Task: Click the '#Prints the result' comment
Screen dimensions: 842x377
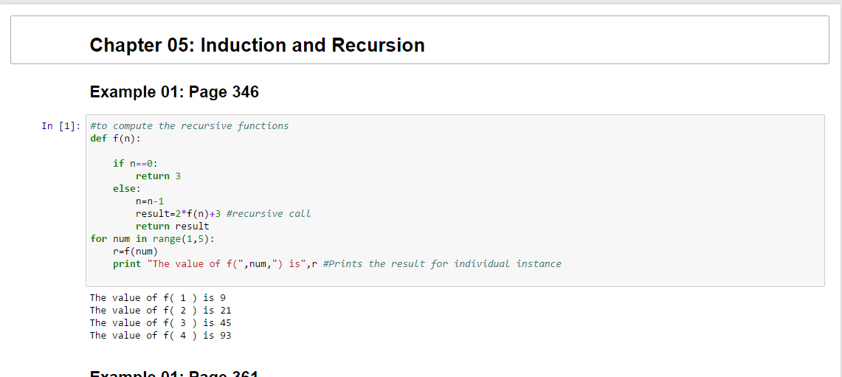Action: tap(441, 264)
